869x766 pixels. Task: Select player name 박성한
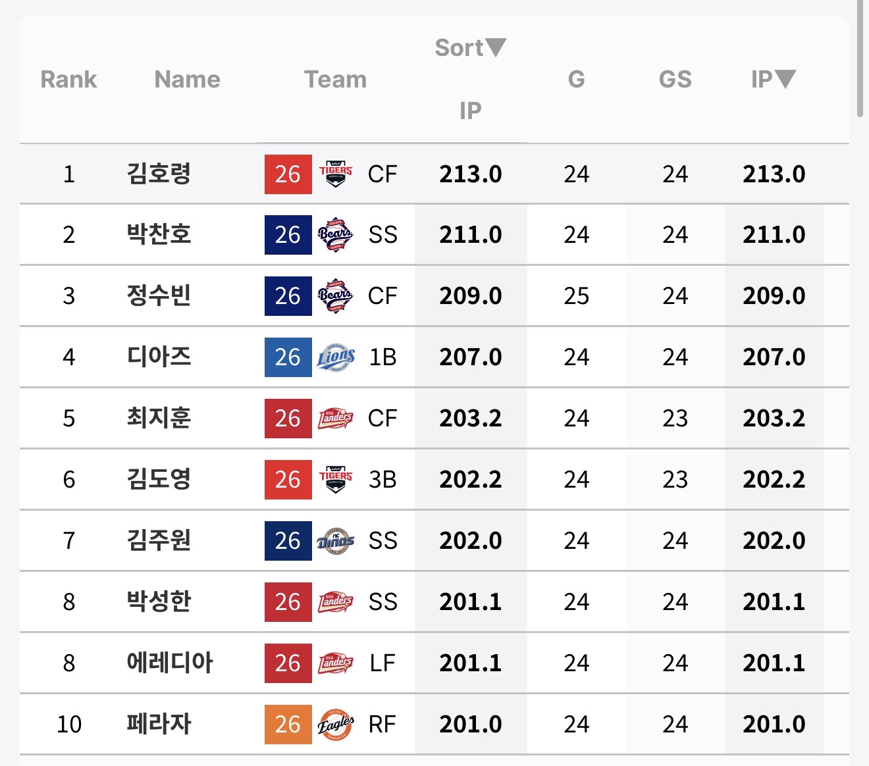(x=159, y=601)
